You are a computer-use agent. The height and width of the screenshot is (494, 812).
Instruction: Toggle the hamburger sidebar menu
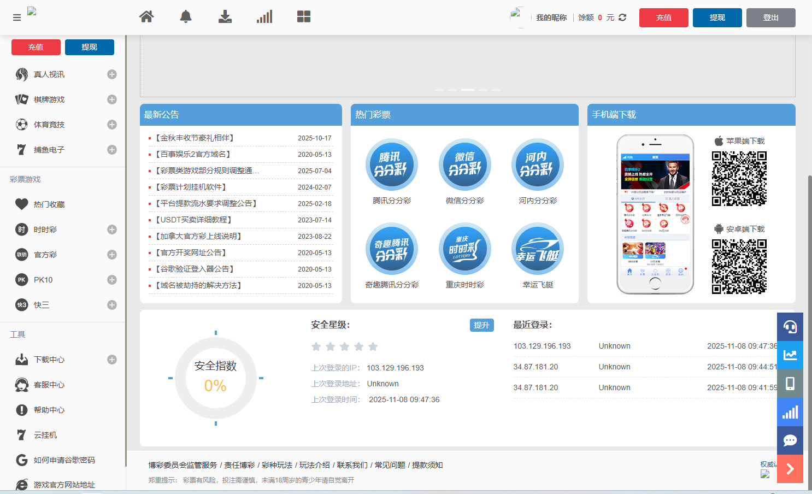pos(17,17)
